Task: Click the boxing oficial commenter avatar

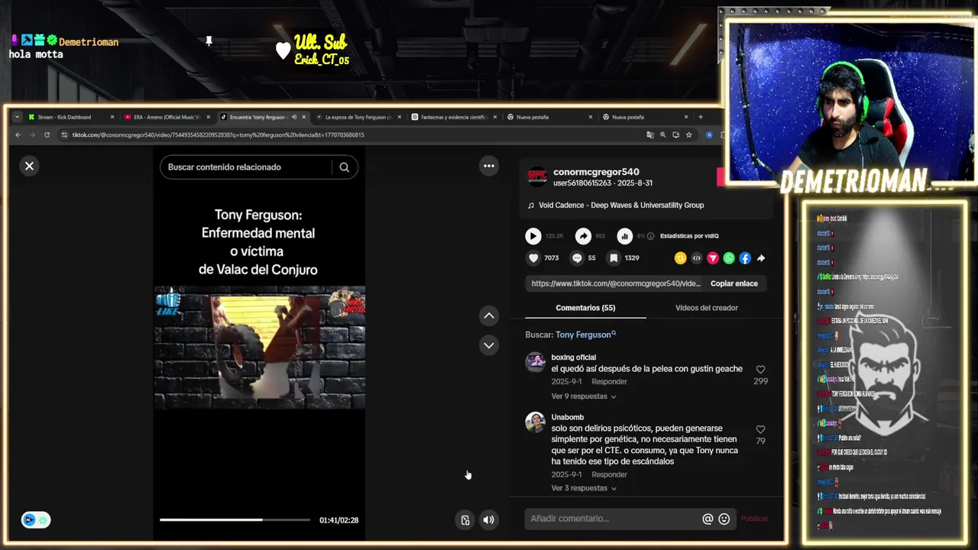Action: point(535,362)
